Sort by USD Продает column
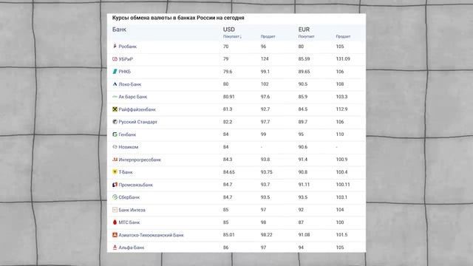Screen dimensions: 473x266 pos(268,36)
